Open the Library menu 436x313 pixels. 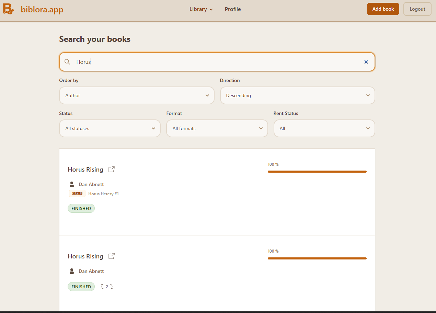pyautogui.click(x=201, y=9)
